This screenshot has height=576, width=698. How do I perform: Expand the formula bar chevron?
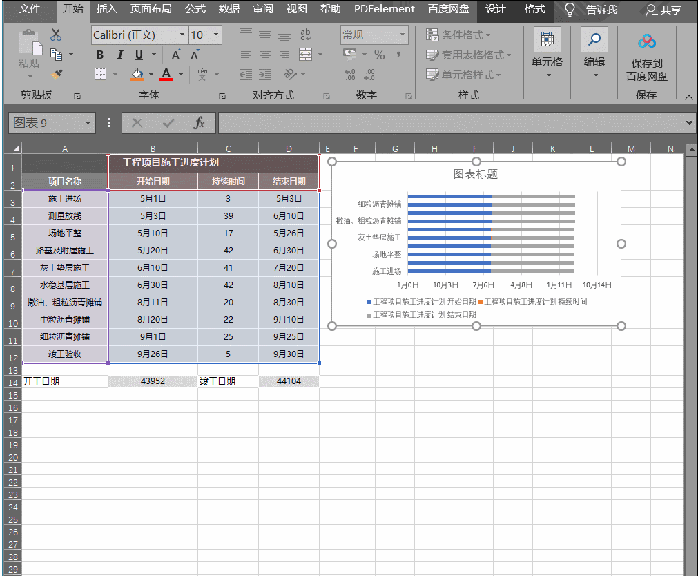(689, 122)
